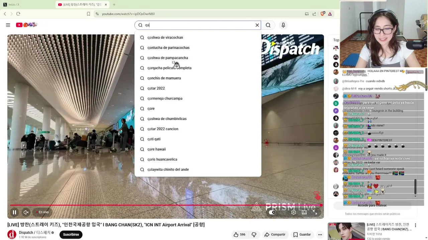Open Brave rewards triangle icon
The height and width of the screenshot is (240, 428).
330,14
